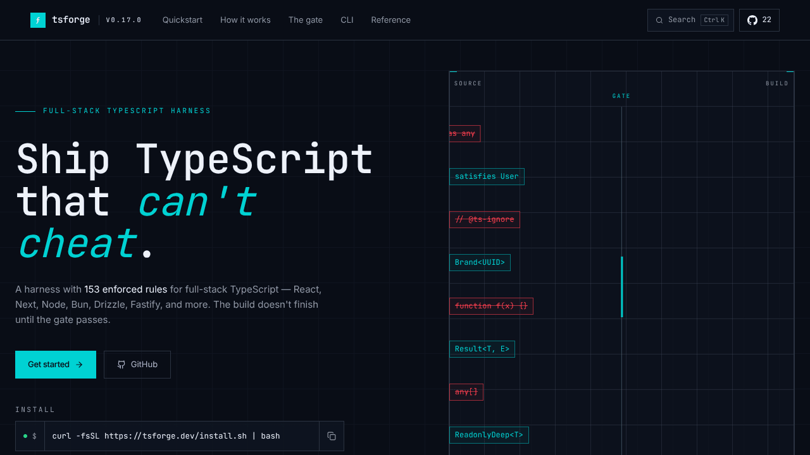Image resolution: width=810 pixels, height=455 pixels.
Task: Click the Get started button
Action: pyautogui.click(x=56, y=365)
